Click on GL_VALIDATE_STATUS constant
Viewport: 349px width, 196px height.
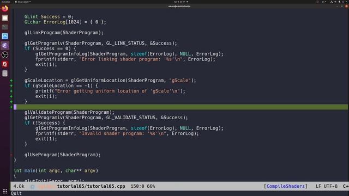130,118
